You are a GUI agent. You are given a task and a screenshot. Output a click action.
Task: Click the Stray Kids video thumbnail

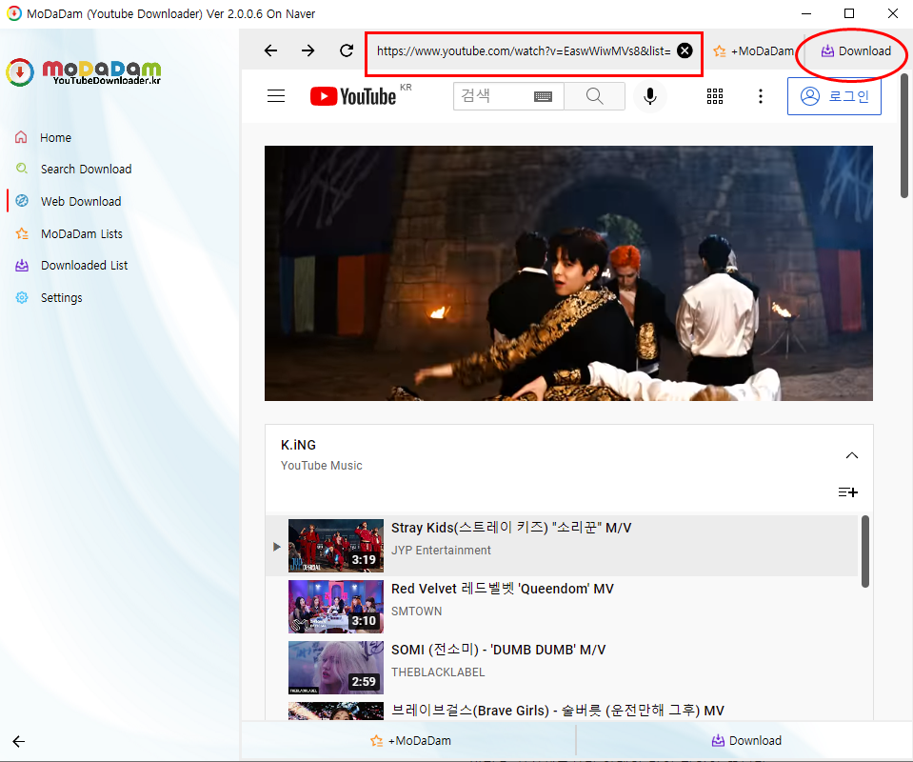coord(336,546)
